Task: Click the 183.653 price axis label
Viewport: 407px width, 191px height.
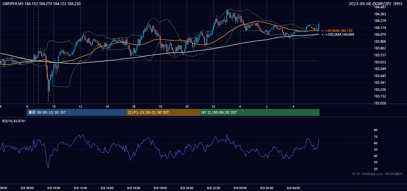Action: (x=380, y=62)
